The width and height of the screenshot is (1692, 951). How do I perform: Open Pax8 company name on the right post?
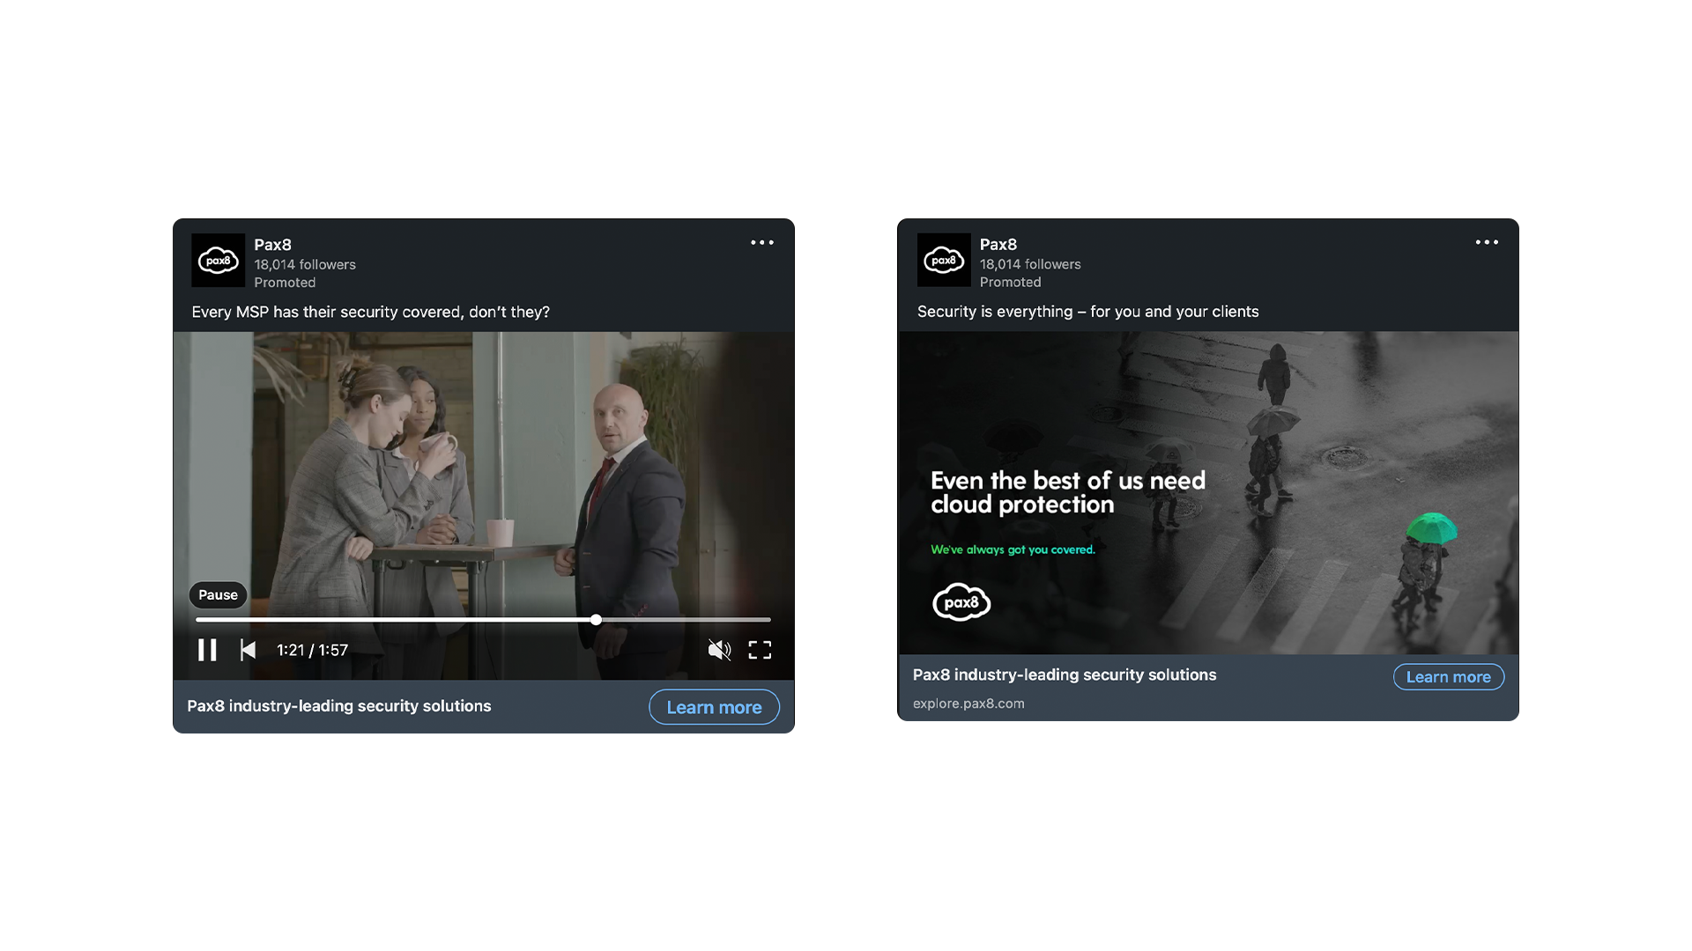pyautogui.click(x=998, y=245)
